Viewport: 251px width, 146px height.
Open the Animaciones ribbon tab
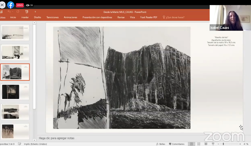(70, 17)
